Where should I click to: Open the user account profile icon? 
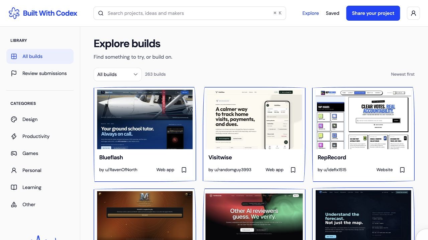(x=413, y=13)
